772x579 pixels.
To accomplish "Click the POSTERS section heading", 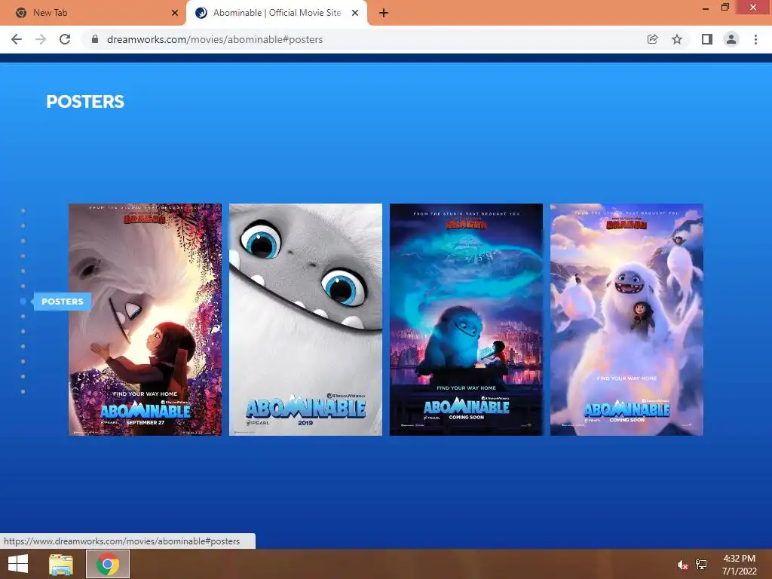I will [85, 102].
